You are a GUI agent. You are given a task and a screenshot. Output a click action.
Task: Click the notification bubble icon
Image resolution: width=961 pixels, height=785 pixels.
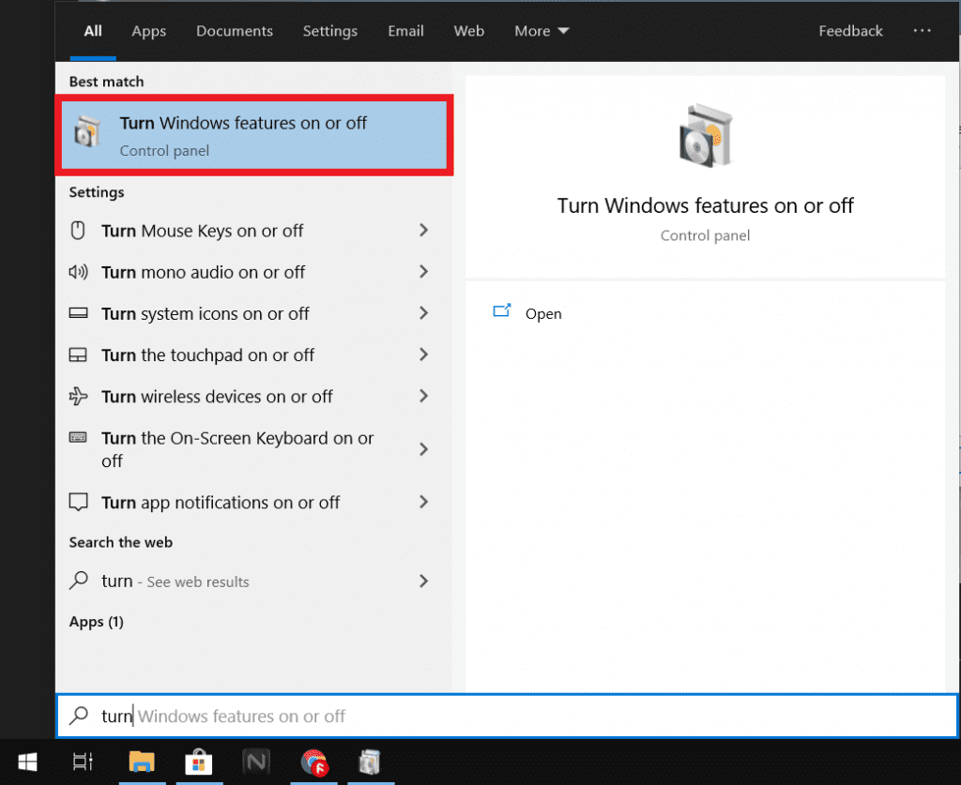point(78,502)
